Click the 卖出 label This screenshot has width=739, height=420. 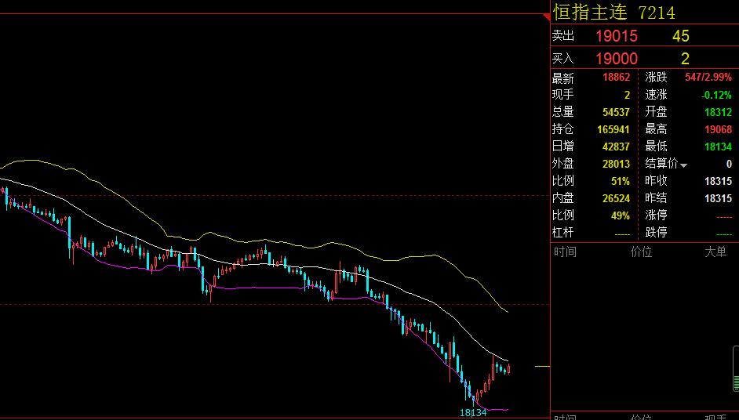(x=563, y=36)
